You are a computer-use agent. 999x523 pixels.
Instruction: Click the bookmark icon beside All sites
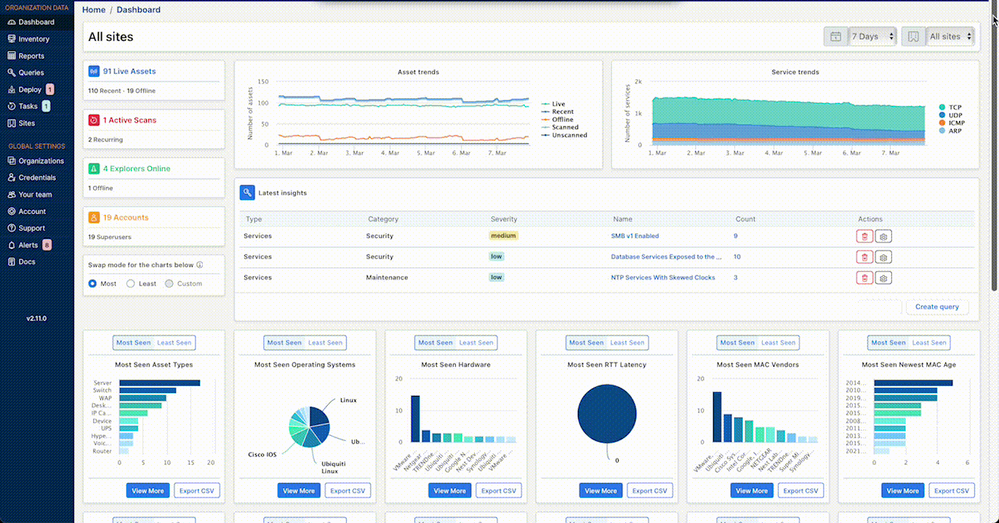point(913,36)
